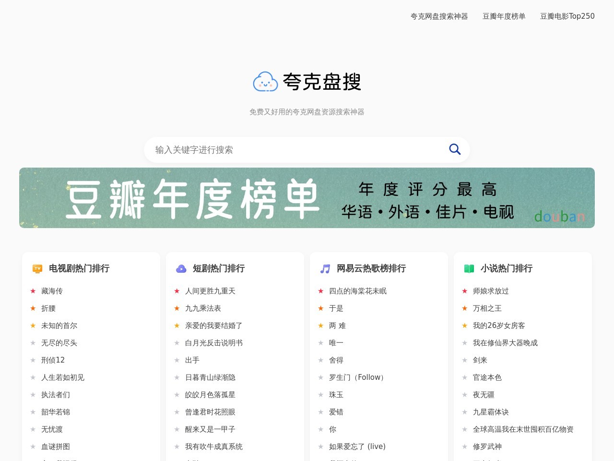Select novel 夜无疆
Screen dimensions: 614x461
pos(484,395)
